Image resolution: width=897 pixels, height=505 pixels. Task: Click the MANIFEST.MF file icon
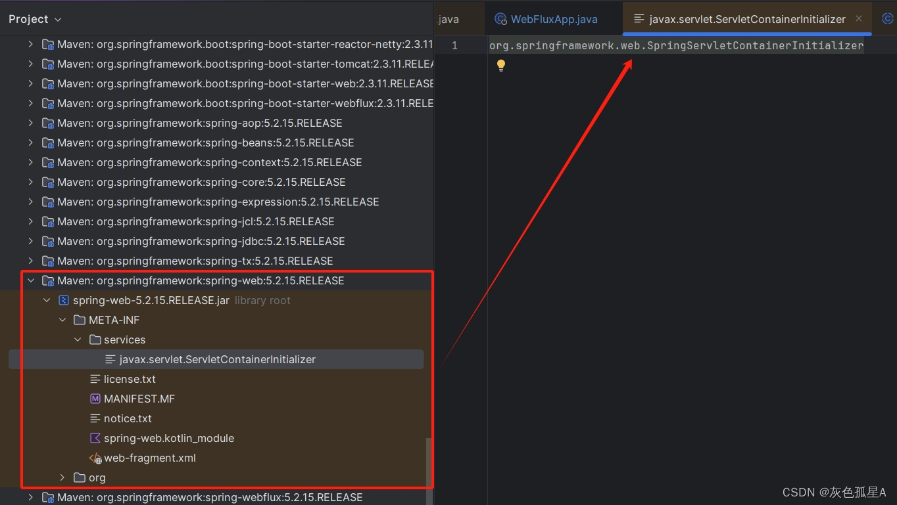tap(95, 399)
